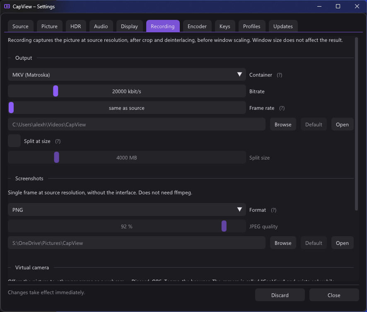Reset the video folder with Default button
367x312 pixels.
(314, 124)
